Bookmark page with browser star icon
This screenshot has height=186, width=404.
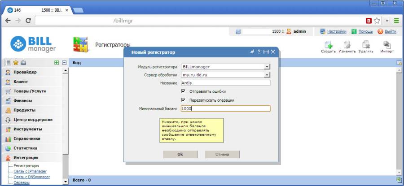377,21
